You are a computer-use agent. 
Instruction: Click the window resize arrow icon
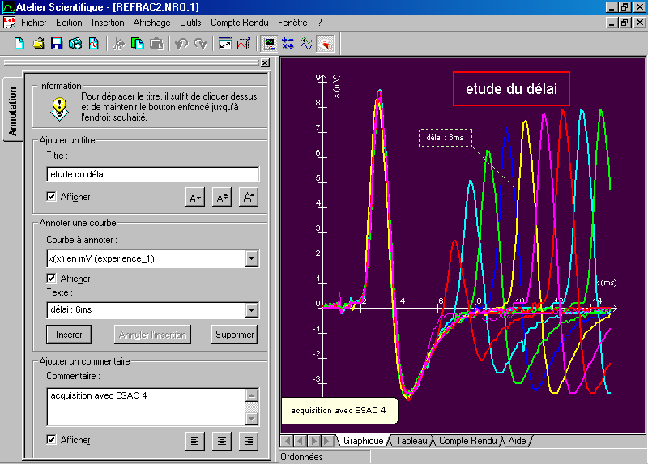pyautogui.click(x=225, y=44)
